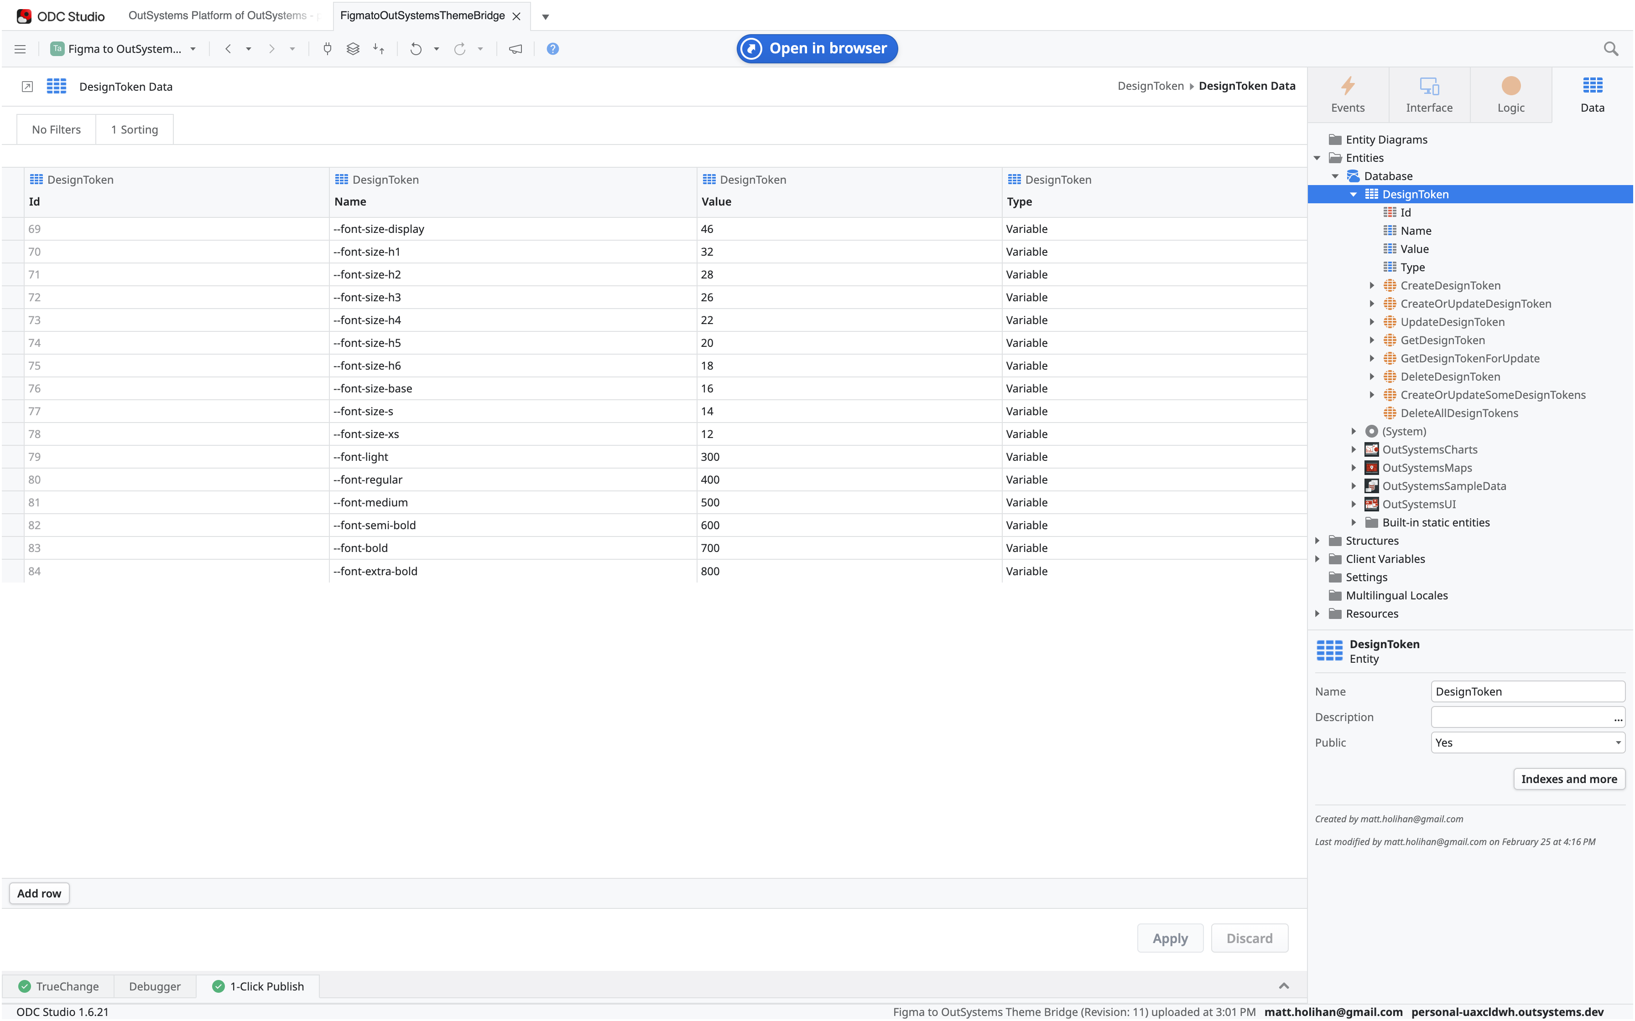
Task: Click the Apply button
Action: pos(1170,938)
